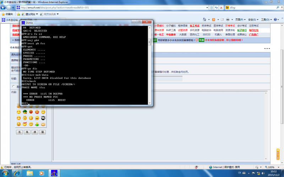Viewport: 284px width, 177px height.
Task: Expand the address bar URL dropdown
Action: 207,7
